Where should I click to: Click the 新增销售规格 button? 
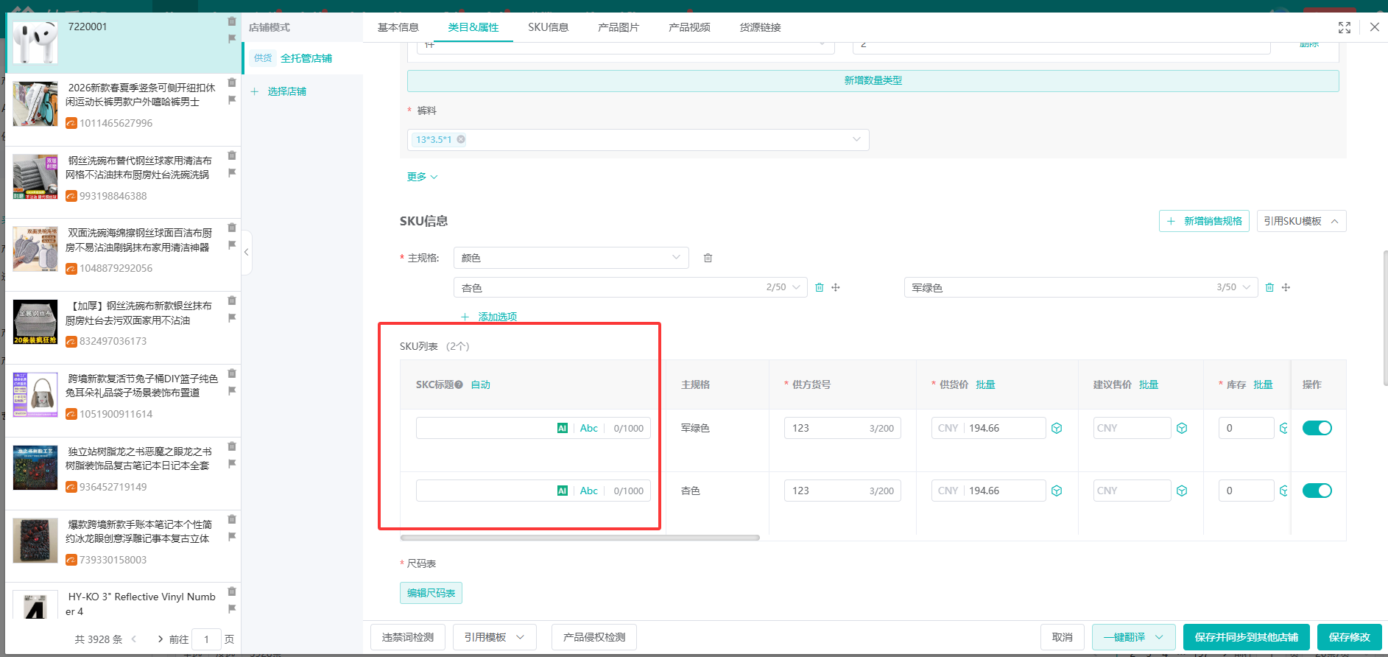click(x=1205, y=221)
